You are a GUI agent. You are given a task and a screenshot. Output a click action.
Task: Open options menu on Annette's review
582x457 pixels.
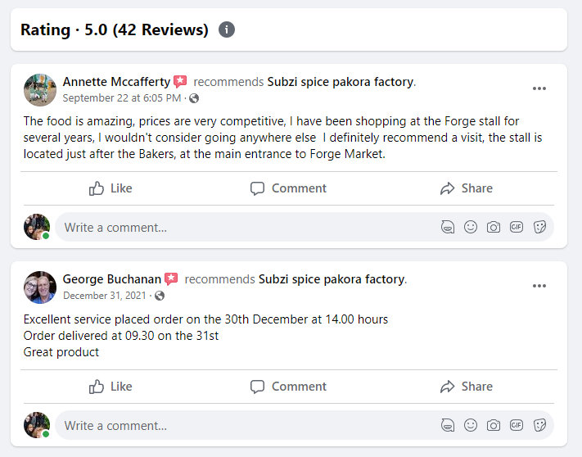tap(539, 88)
